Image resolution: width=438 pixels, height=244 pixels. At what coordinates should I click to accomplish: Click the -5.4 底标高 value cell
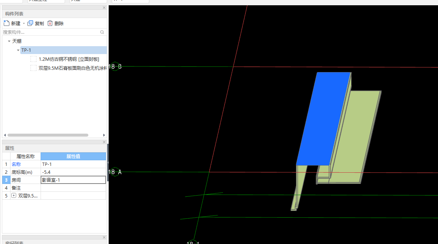tap(73, 172)
